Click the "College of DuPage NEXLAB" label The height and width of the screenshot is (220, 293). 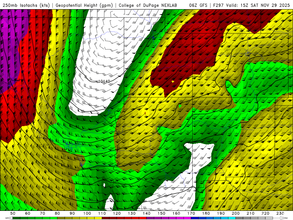[148, 5]
